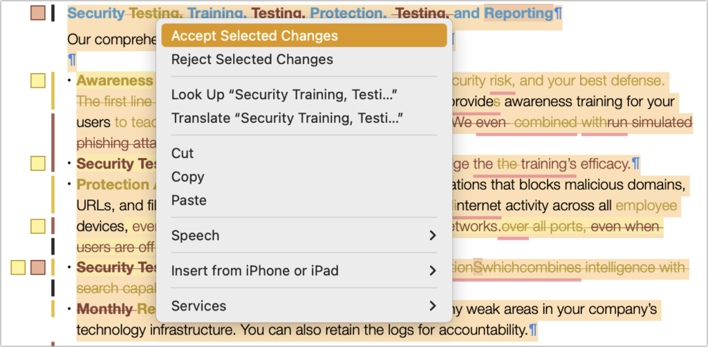
Task: Click the yellow marker beside the 'devices' line
Action: pos(38,226)
